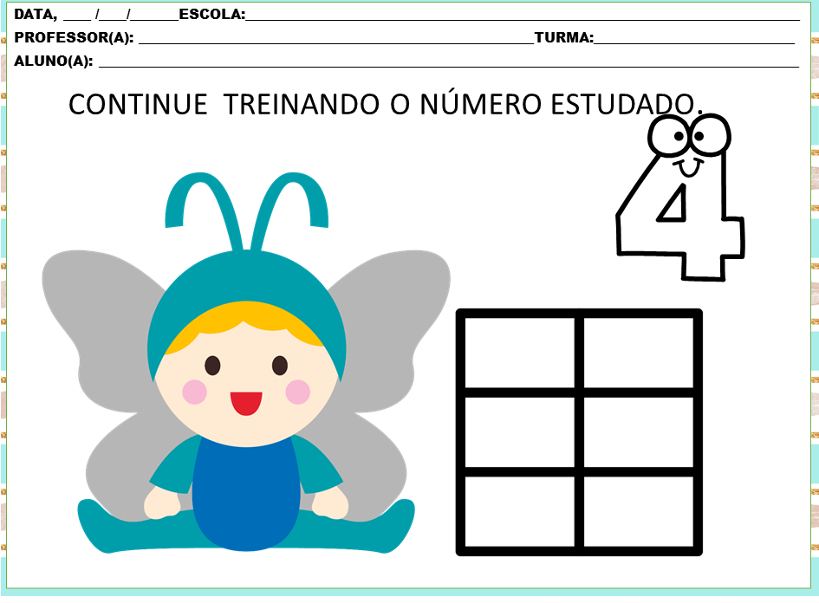Click the child's red smiling mouth
The height and width of the screenshot is (603, 819).
[x=246, y=403]
